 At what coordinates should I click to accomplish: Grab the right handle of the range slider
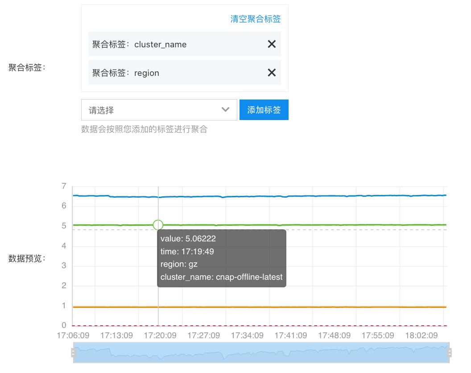450,352
